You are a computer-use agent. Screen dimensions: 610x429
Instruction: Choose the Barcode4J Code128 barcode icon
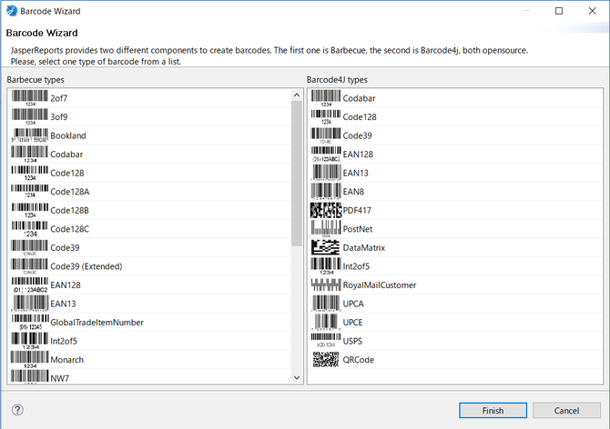click(x=326, y=116)
